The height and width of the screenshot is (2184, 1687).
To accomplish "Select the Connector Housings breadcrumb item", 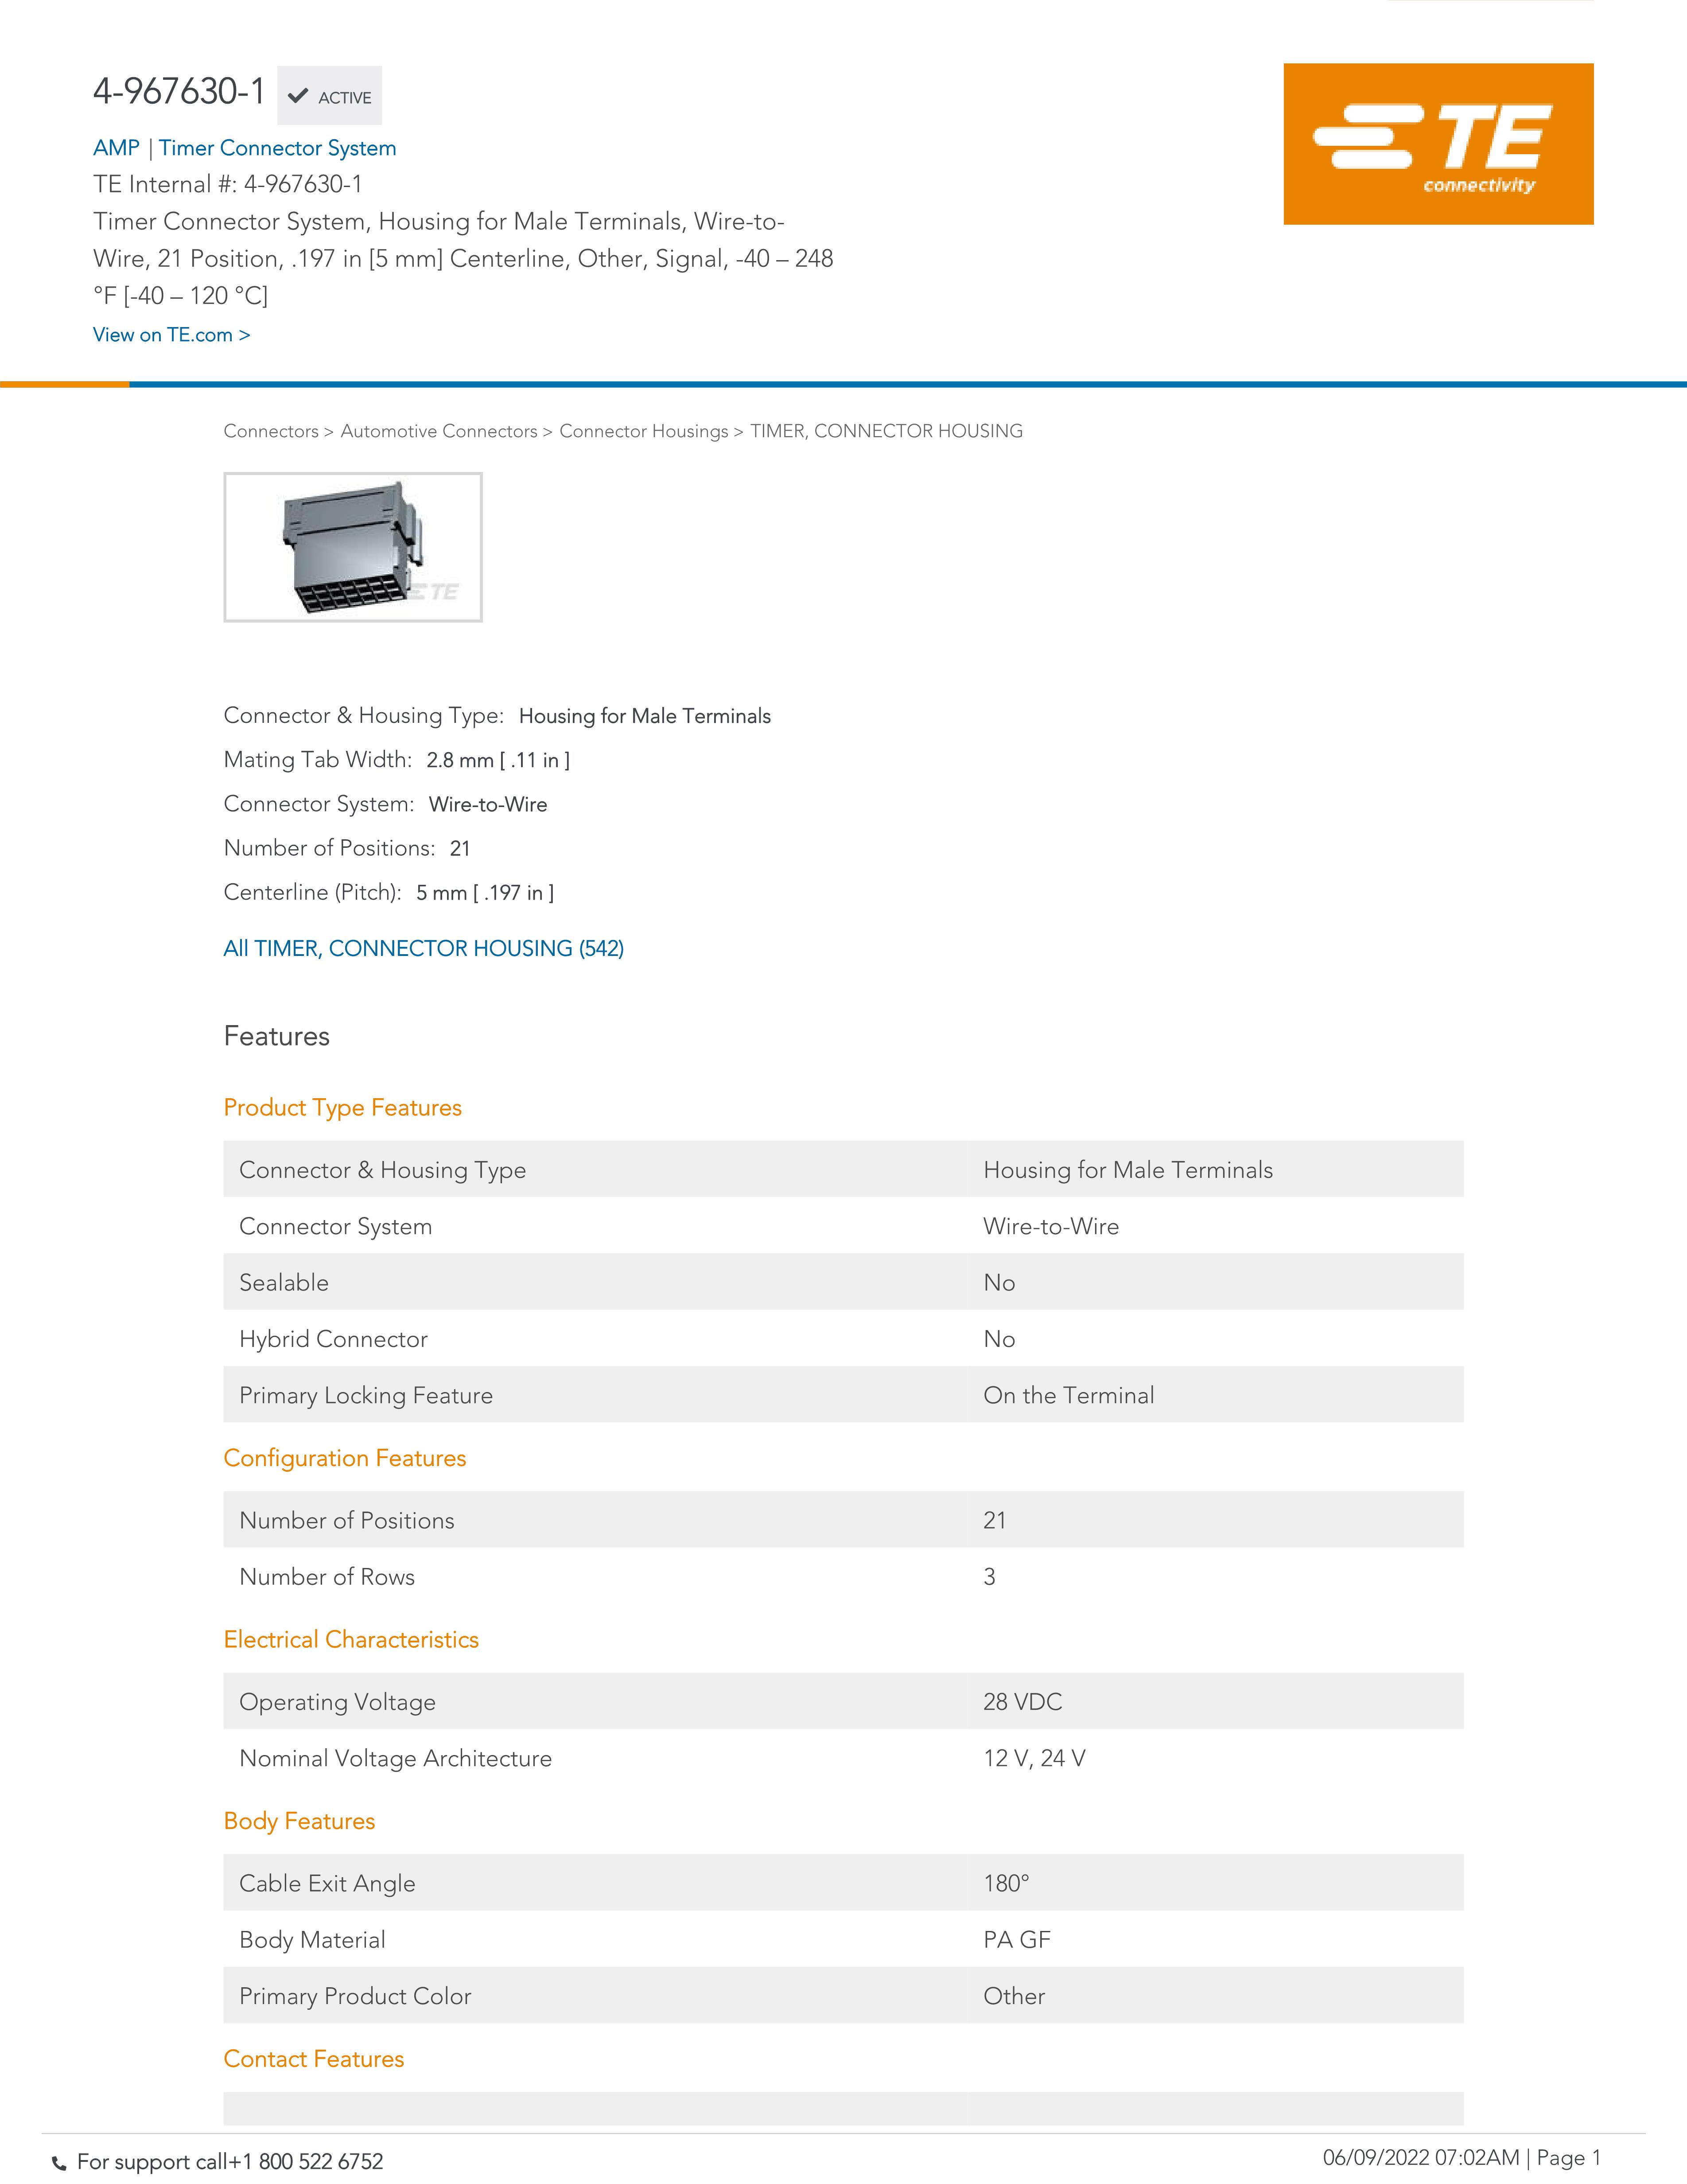I will 644,431.
